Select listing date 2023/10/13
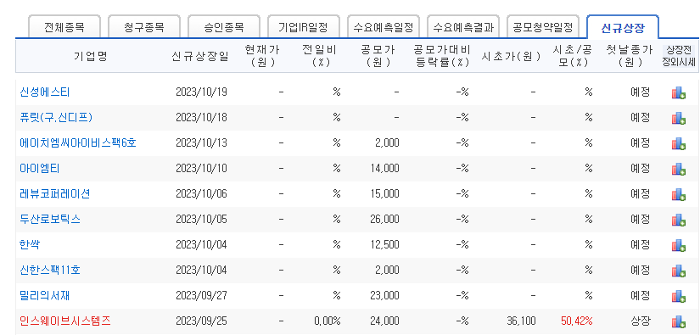 click(201, 143)
